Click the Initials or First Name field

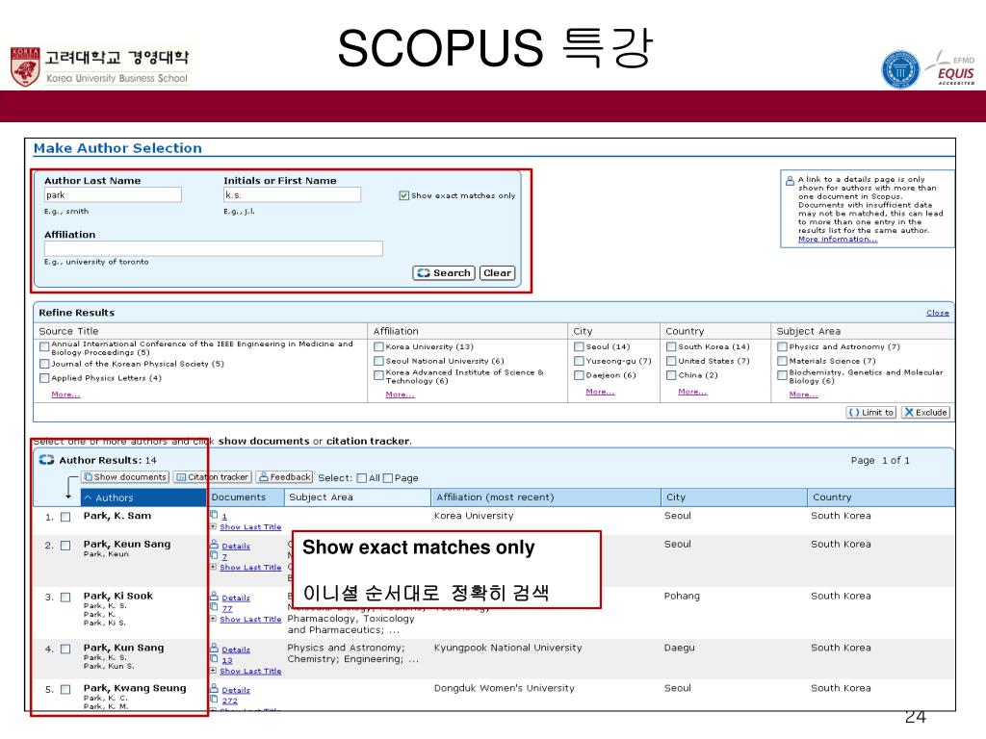(x=292, y=195)
